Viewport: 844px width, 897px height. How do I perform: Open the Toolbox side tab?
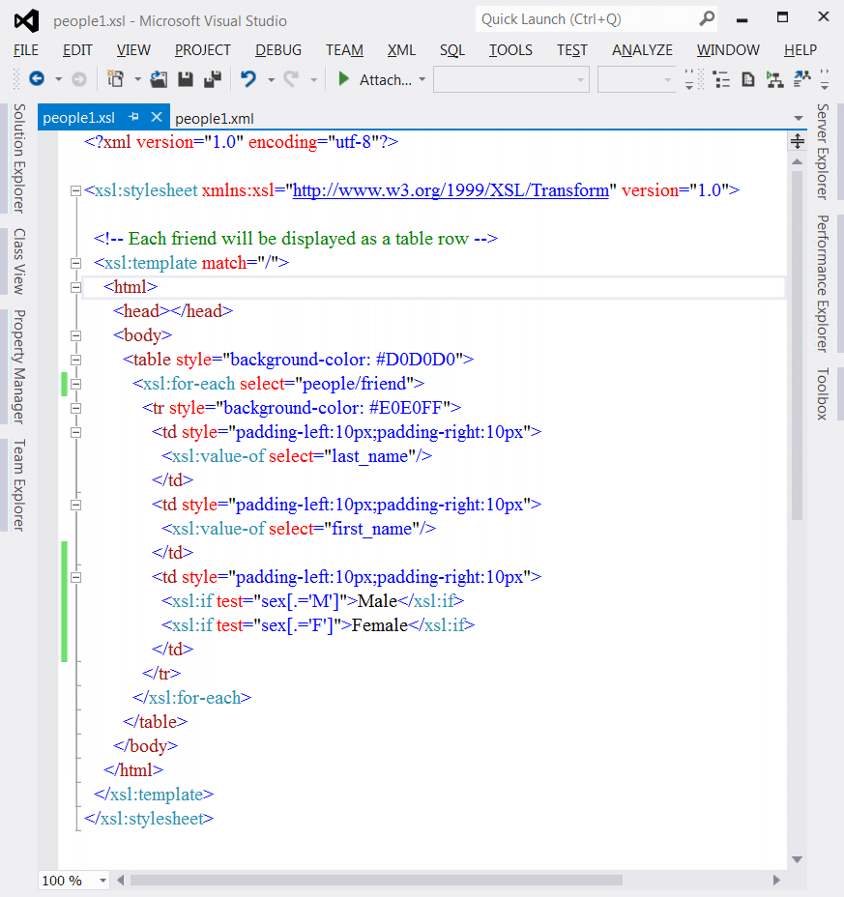[x=823, y=394]
